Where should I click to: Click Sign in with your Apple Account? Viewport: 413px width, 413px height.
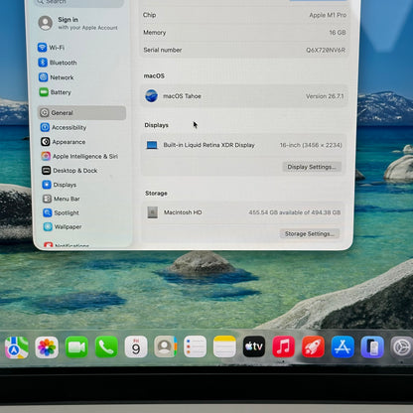78,23
